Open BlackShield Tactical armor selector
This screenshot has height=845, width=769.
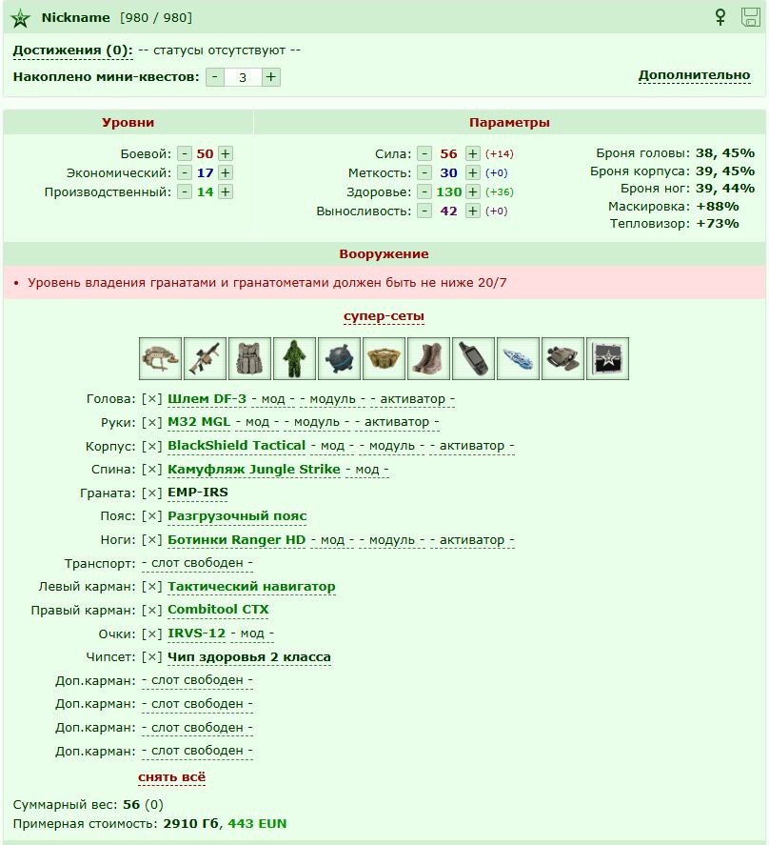coord(236,446)
